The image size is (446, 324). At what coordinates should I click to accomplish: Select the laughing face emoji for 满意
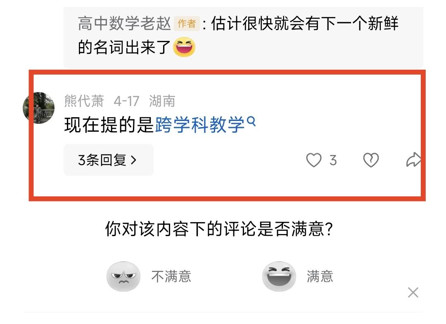tap(279, 277)
